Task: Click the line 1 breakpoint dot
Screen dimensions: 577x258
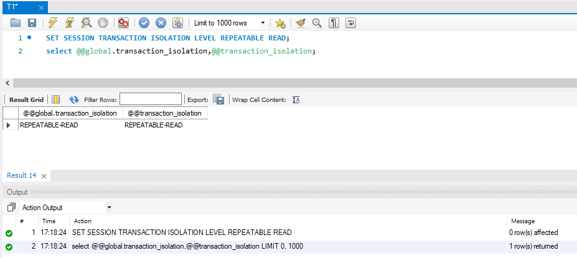Action: [x=29, y=37]
